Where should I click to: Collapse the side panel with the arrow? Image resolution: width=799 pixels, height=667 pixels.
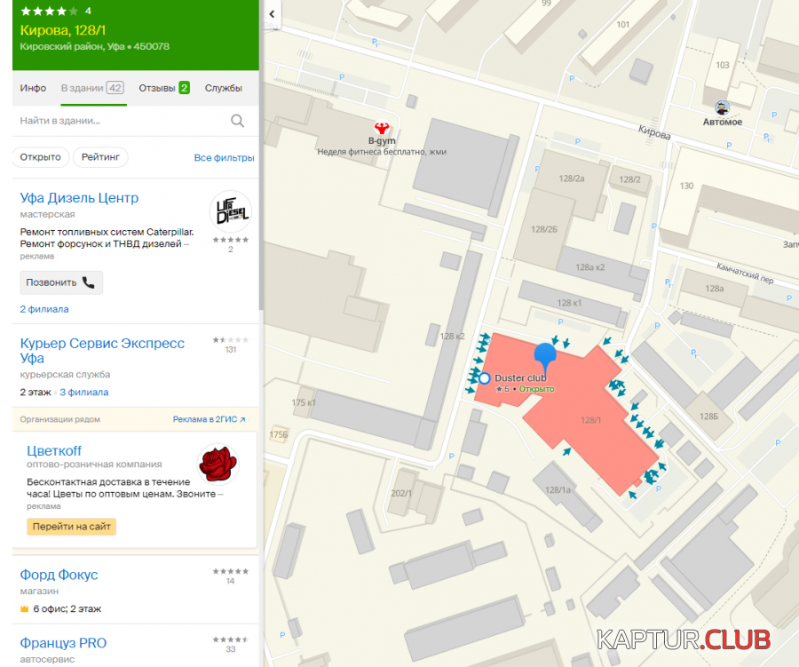click(272, 14)
